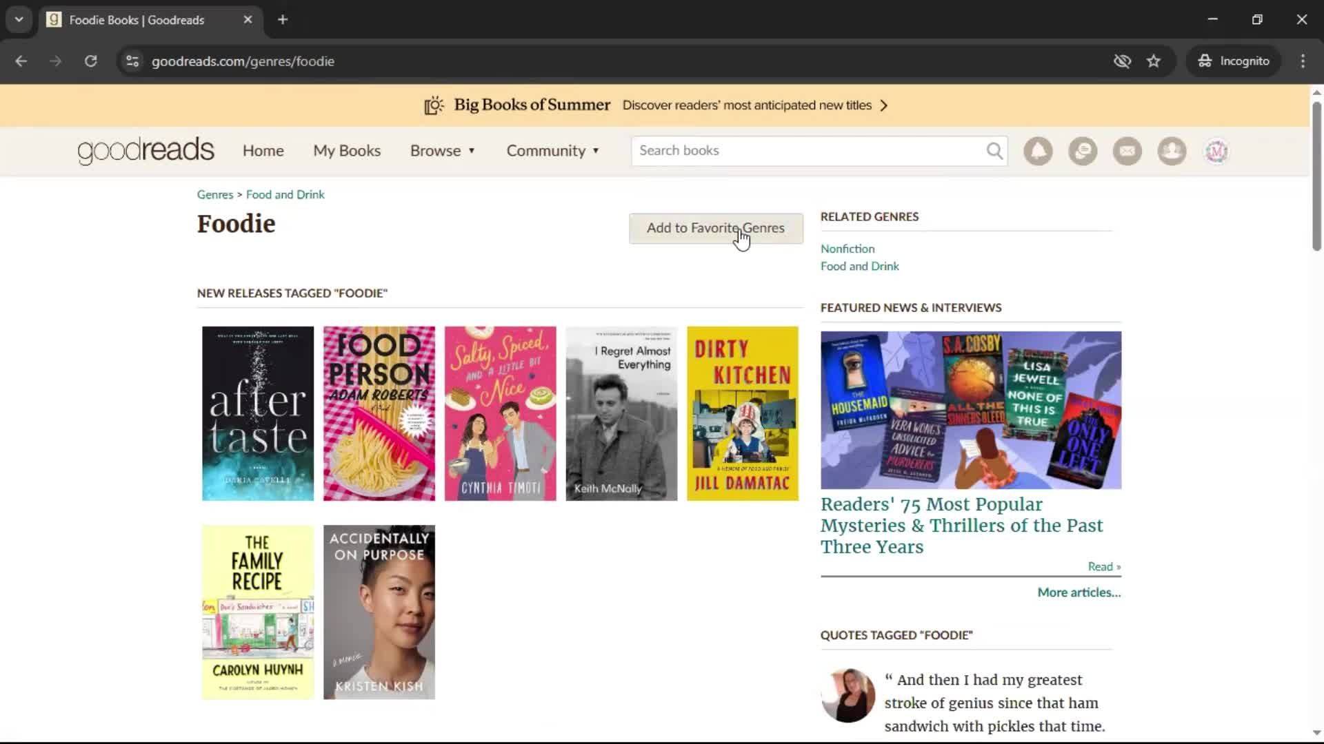Screen dimensions: 1324x744
Task: Click the Food and Drink breadcrumb link
Action: coord(285,195)
